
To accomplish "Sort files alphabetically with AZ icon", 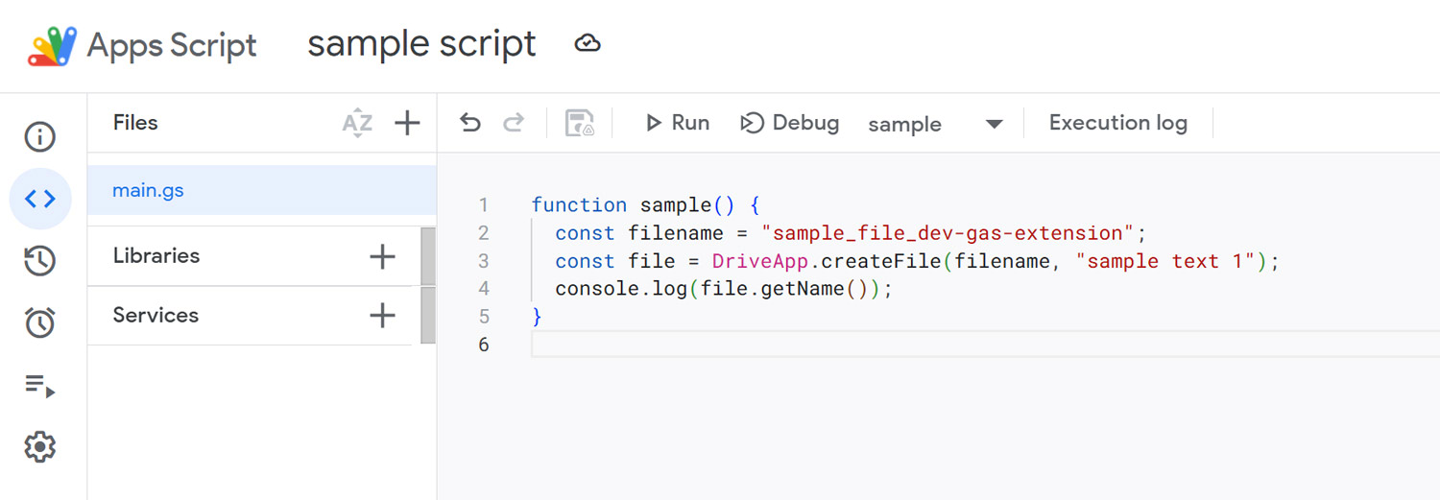I will 357,123.
